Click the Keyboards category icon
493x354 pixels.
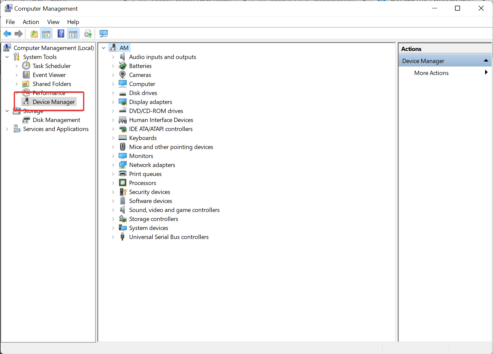[123, 138]
